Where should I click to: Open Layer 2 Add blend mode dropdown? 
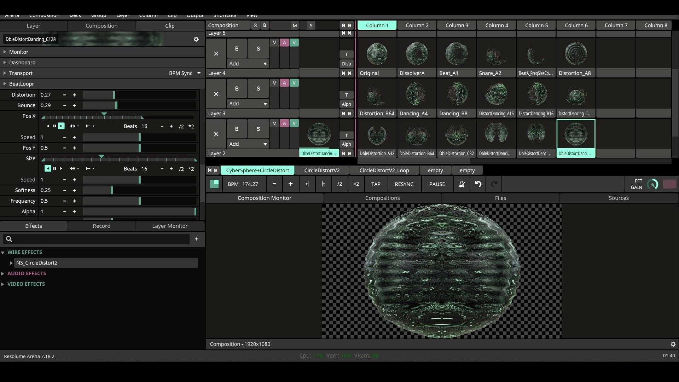248,144
